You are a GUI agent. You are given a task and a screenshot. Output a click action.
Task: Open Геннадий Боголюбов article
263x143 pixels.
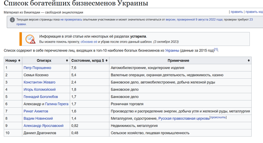[41, 97]
